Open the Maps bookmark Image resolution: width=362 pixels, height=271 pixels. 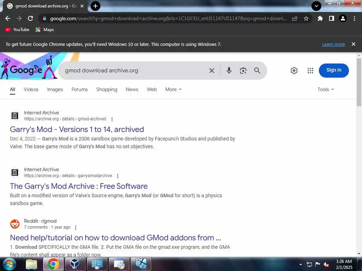point(45,30)
